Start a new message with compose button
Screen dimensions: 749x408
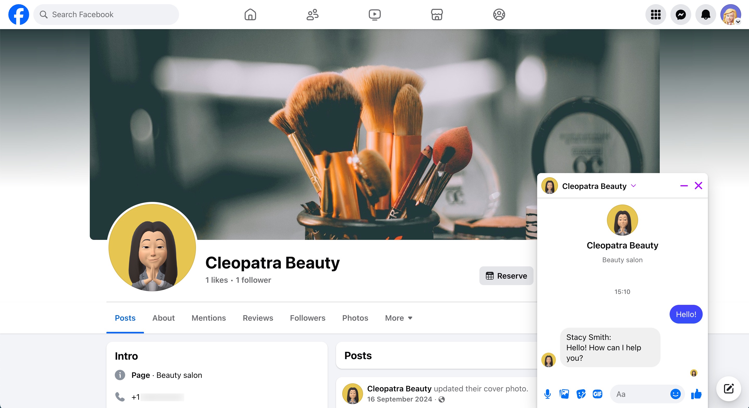pyautogui.click(x=728, y=389)
